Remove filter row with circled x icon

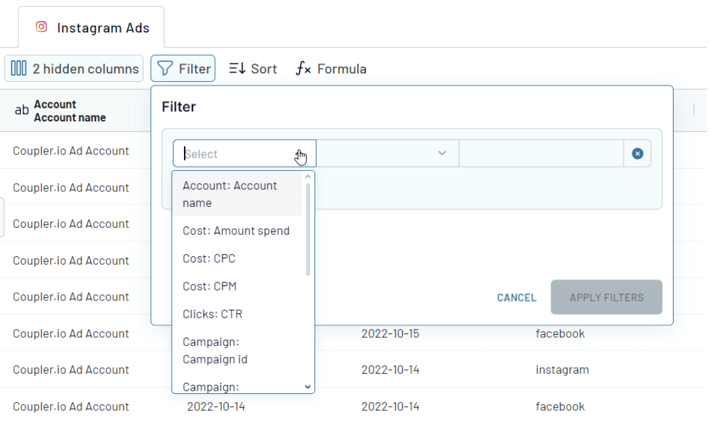coord(637,154)
